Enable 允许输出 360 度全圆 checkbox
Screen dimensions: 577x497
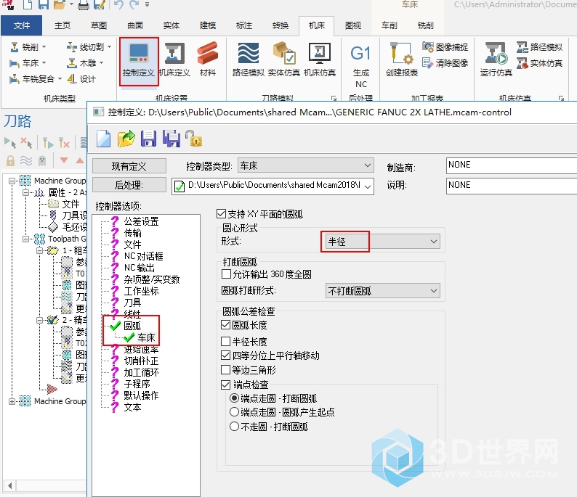[226, 274]
